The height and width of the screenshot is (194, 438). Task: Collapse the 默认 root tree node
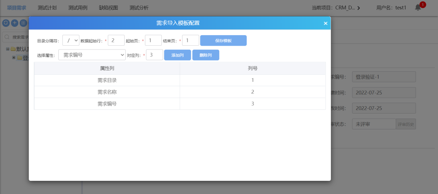click(8, 49)
